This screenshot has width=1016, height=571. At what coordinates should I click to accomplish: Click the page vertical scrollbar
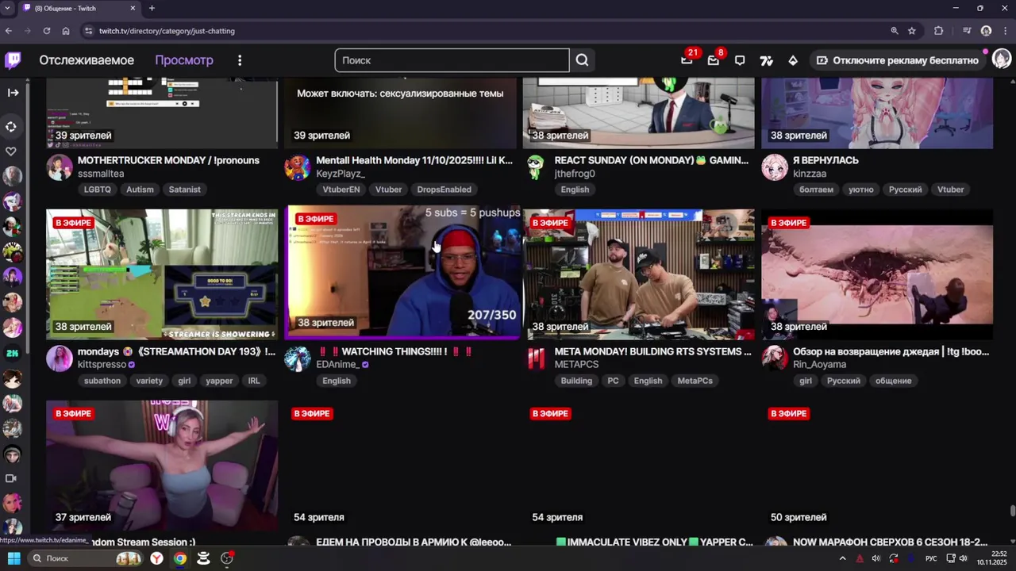pyautogui.click(x=1012, y=512)
